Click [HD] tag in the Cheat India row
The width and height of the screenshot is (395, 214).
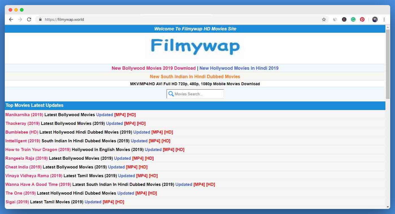pyautogui.click(x=143, y=167)
